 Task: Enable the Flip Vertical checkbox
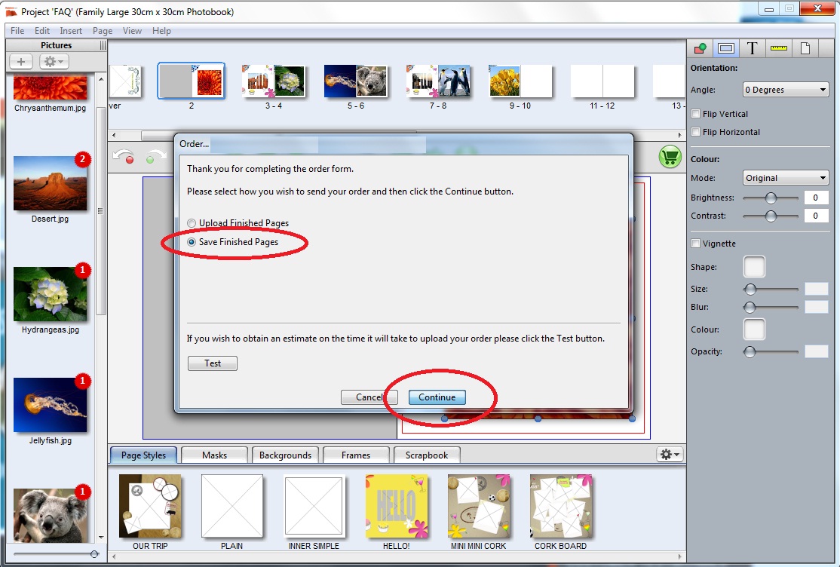coord(696,114)
